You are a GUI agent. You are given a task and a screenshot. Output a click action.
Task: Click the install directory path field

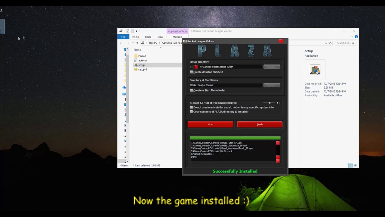tap(230, 67)
